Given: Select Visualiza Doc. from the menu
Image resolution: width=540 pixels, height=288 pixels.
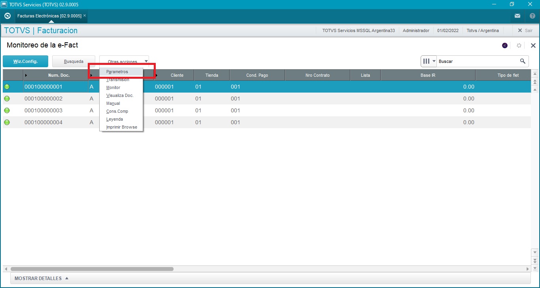Looking at the screenshot, I should 121,95.
